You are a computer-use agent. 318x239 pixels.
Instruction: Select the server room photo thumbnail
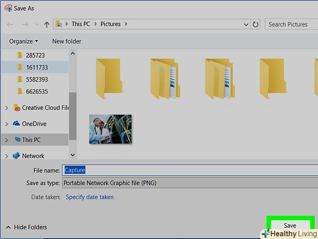pos(111,129)
